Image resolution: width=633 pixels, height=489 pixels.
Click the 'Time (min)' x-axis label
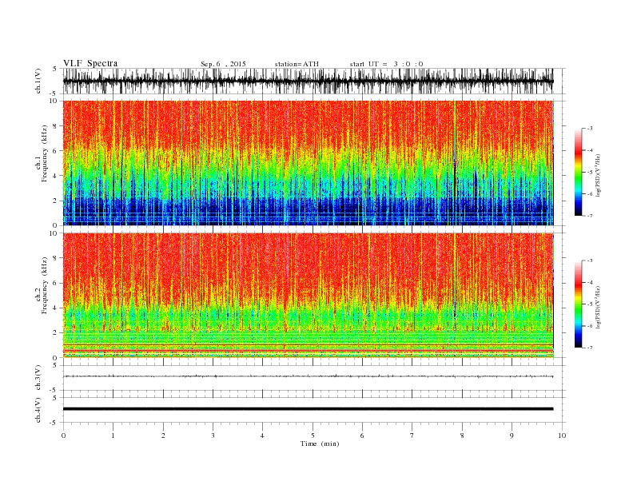tap(320, 443)
